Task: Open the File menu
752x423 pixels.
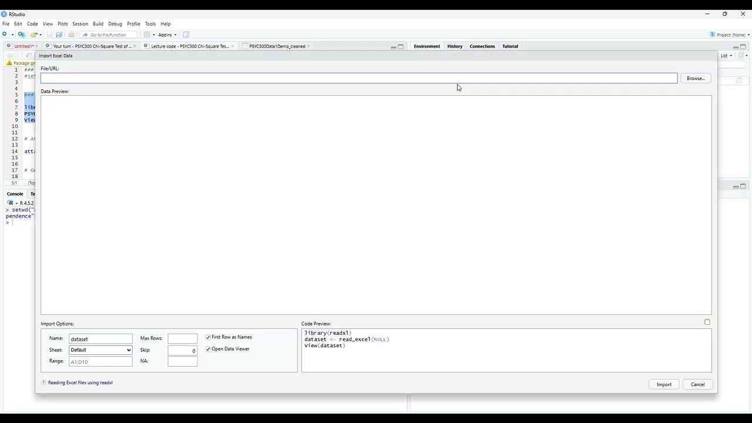Action: pos(6,24)
